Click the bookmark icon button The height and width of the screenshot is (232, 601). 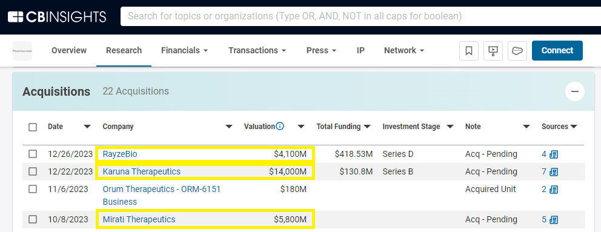469,51
